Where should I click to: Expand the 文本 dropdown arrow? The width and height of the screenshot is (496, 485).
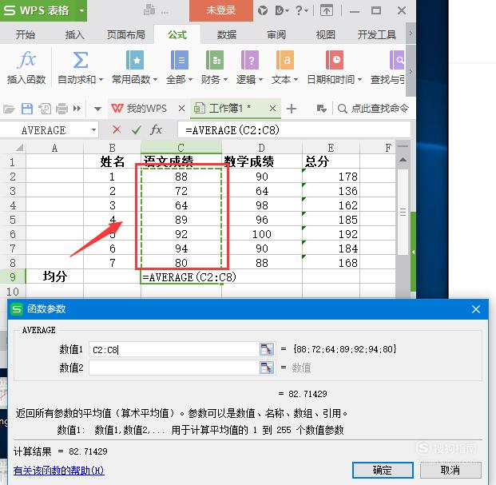296,79
